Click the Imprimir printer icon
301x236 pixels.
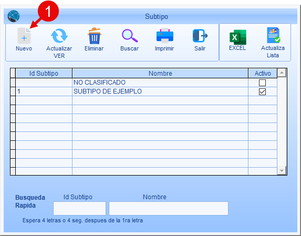pyautogui.click(x=165, y=36)
